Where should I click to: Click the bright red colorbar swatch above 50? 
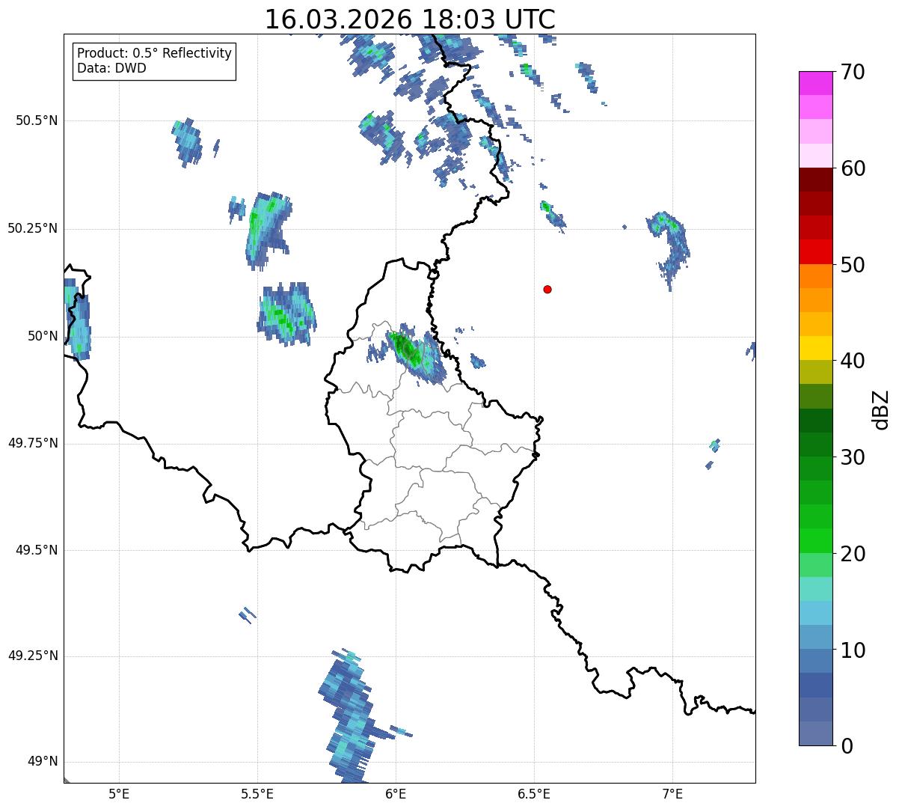pos(816,251)
